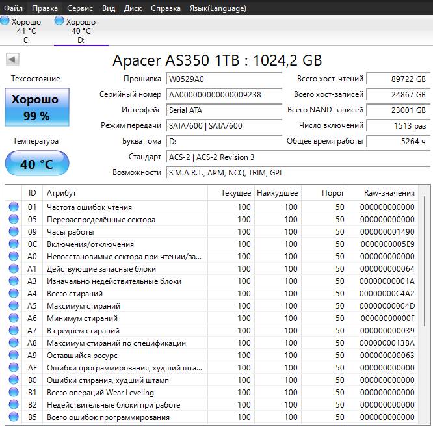The width and height of the screenshot is (433, 427).
Task: Select the Всего стираний attribute row
Action: coord(211,293)
